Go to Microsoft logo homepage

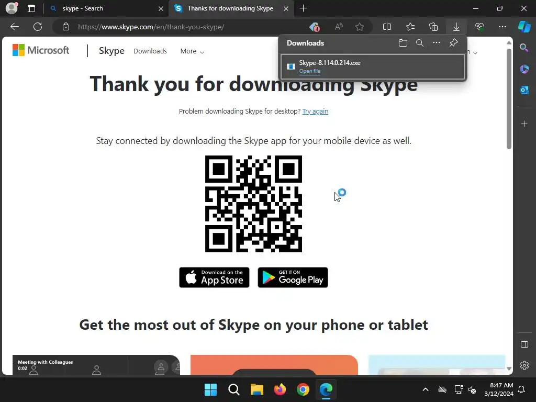[41, 50]
